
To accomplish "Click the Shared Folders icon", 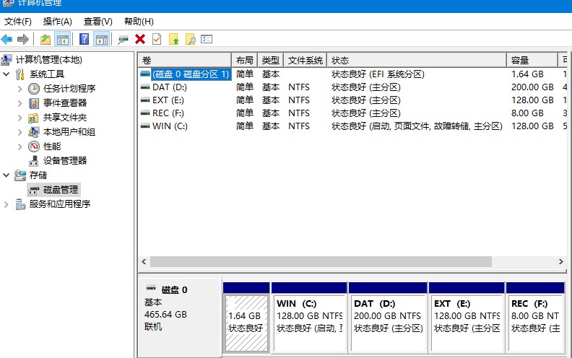I will point(33,118).
